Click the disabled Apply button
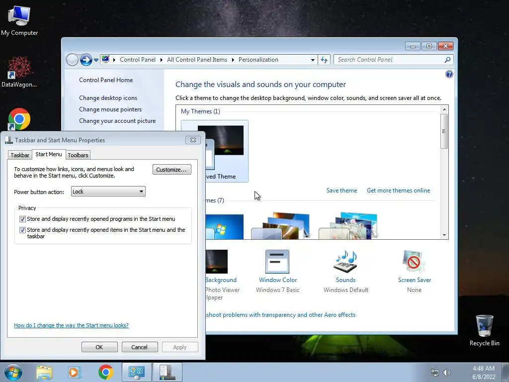The height and width of the screenshot is (382, 509). pyautogui.click(x=180, y=347)
